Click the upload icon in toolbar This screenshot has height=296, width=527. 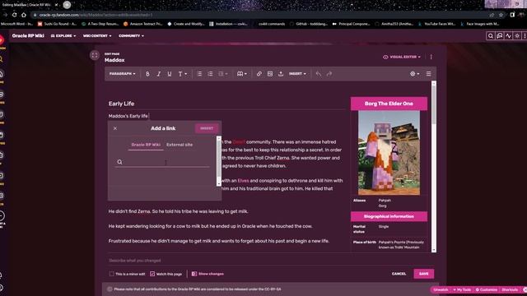[281, 74]
